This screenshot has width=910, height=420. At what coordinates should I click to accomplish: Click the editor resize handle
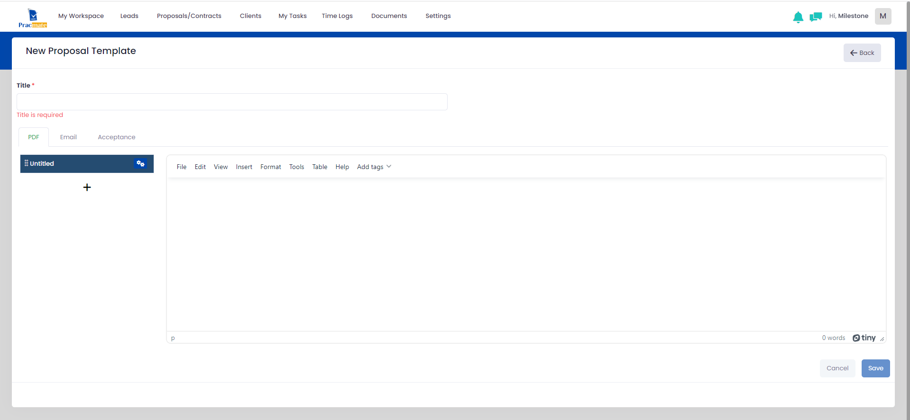coord(882,339)
